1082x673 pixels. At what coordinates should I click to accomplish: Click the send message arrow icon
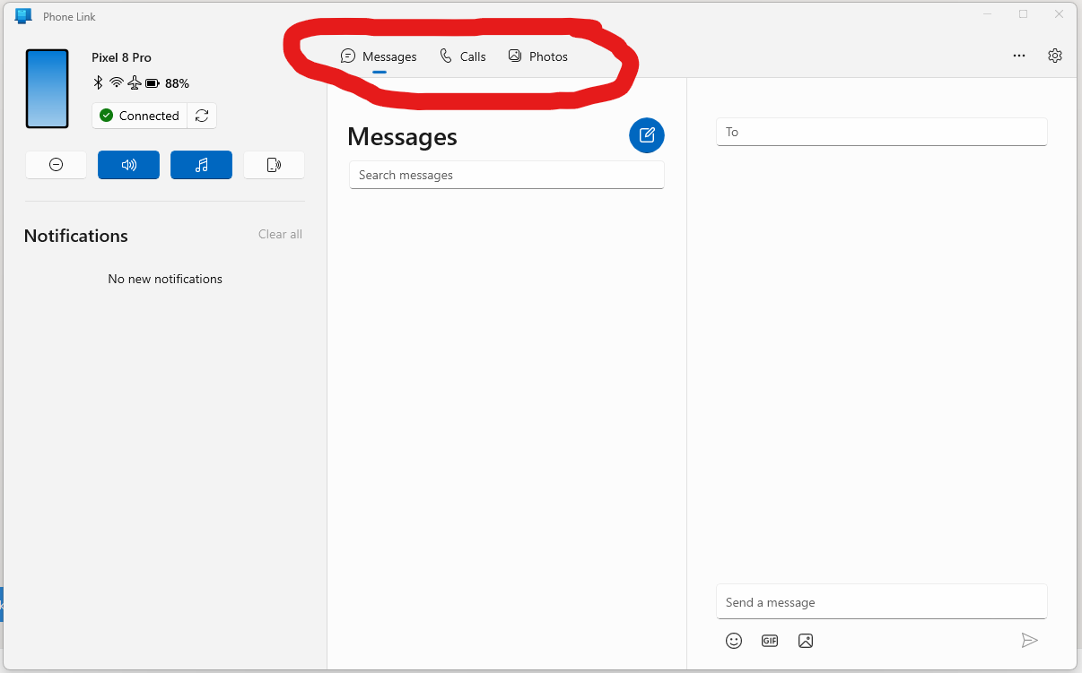point(1030,640)
